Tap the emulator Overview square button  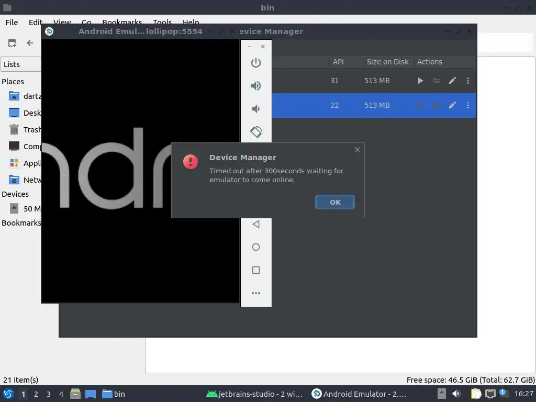coord(255,270)
